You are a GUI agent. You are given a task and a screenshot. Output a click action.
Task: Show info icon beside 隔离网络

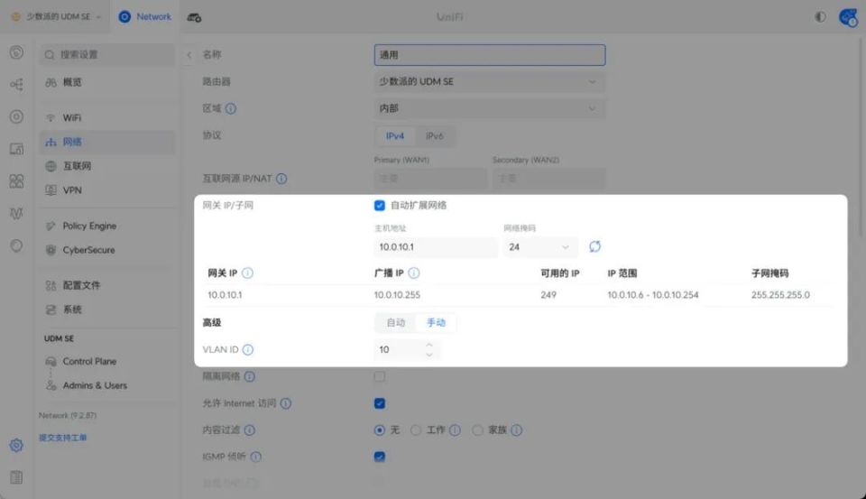click(250, 376)
